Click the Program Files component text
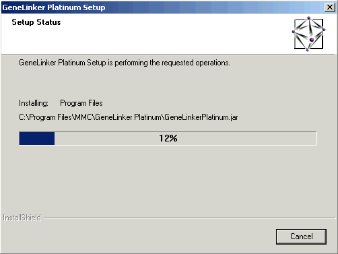The width and height of the screenshot is (338, 254). click(81, 103)
